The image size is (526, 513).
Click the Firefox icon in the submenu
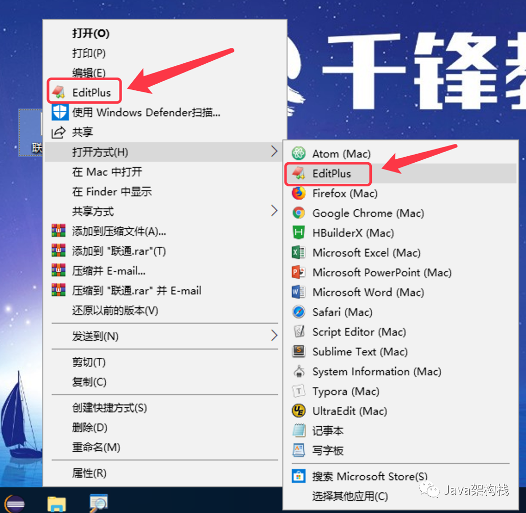click(298, 193)
